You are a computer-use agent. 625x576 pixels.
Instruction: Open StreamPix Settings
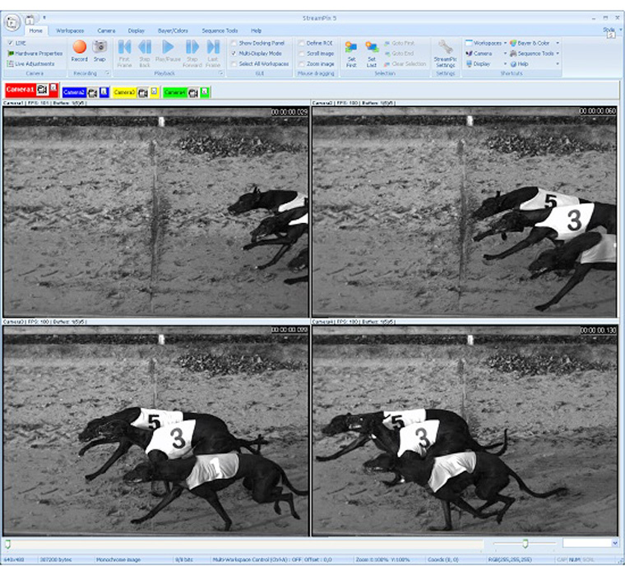point(445,51)
